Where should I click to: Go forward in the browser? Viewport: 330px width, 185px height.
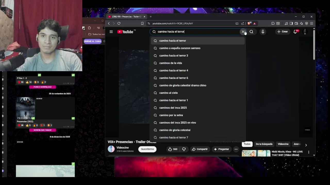tap(114, 23)
